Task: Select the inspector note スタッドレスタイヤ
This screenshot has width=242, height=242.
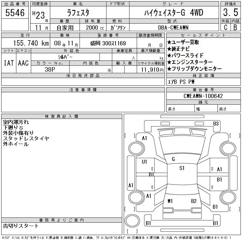Action: pyautogui.click(x=26, y=139)
